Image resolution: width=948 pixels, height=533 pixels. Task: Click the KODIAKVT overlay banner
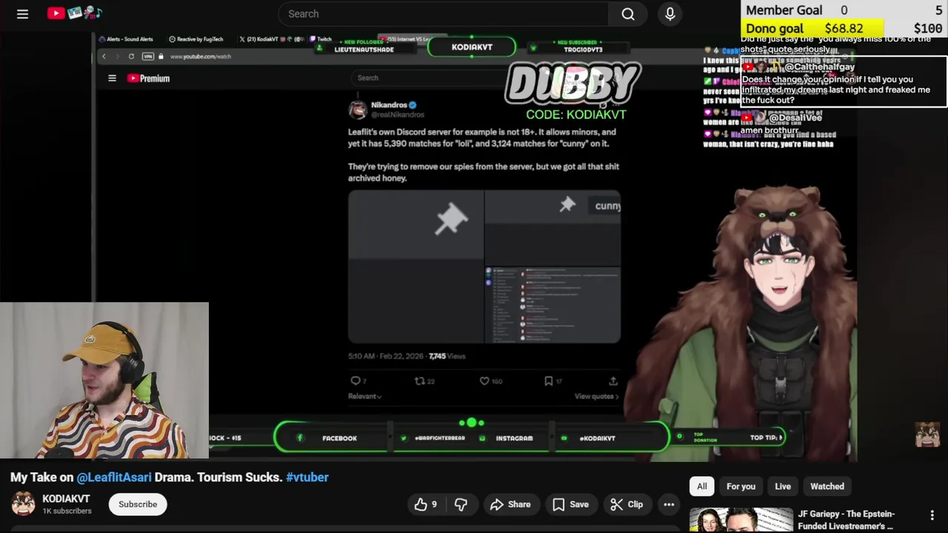tap(472, 47)
